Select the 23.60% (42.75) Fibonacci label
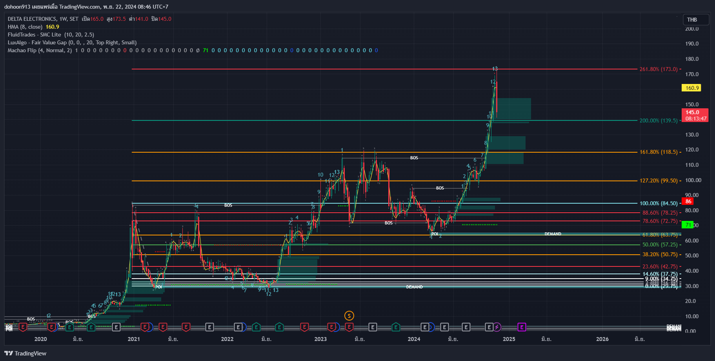This screenshot has width=715, height=361. tap(660, 266)
